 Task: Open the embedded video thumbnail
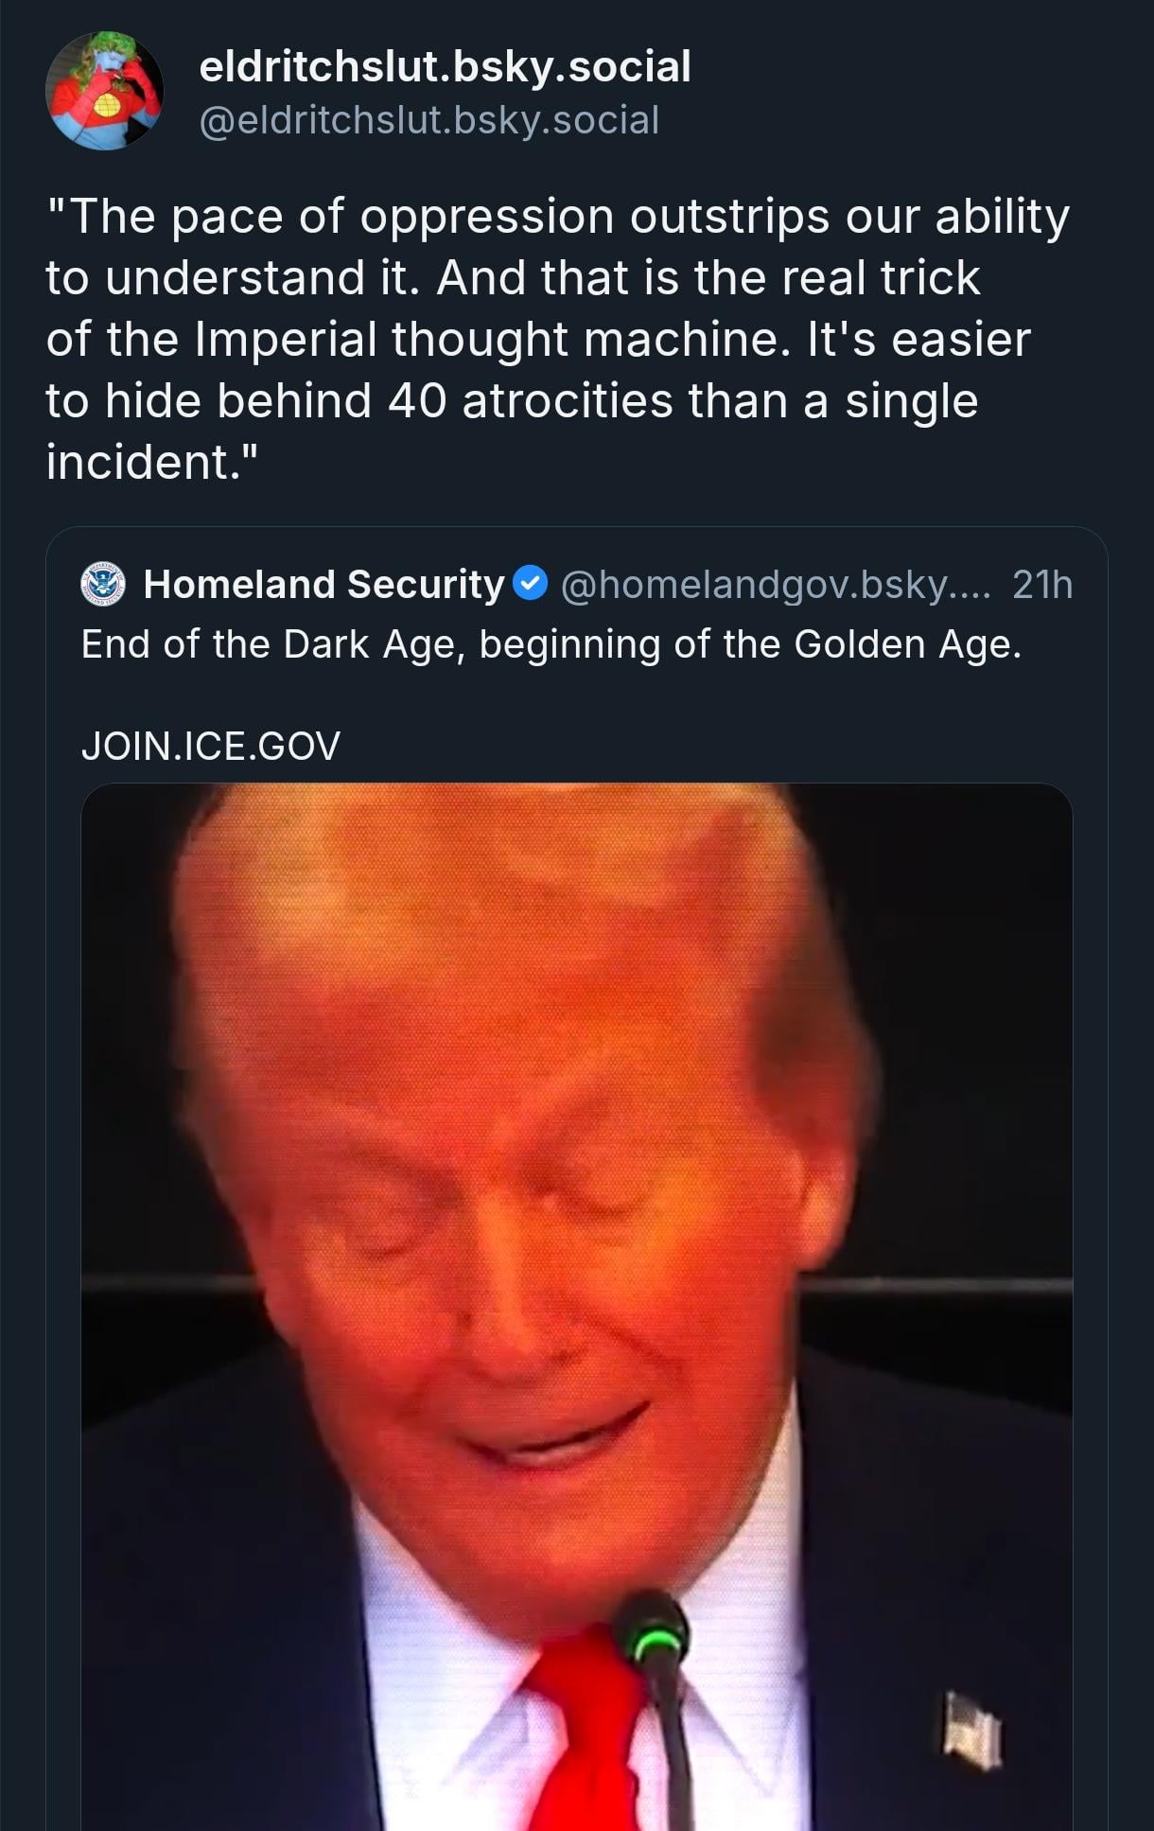(577, 1230)
